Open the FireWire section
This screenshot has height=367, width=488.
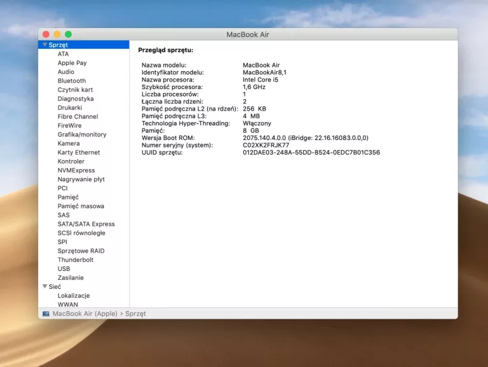[x=69, y=125]
